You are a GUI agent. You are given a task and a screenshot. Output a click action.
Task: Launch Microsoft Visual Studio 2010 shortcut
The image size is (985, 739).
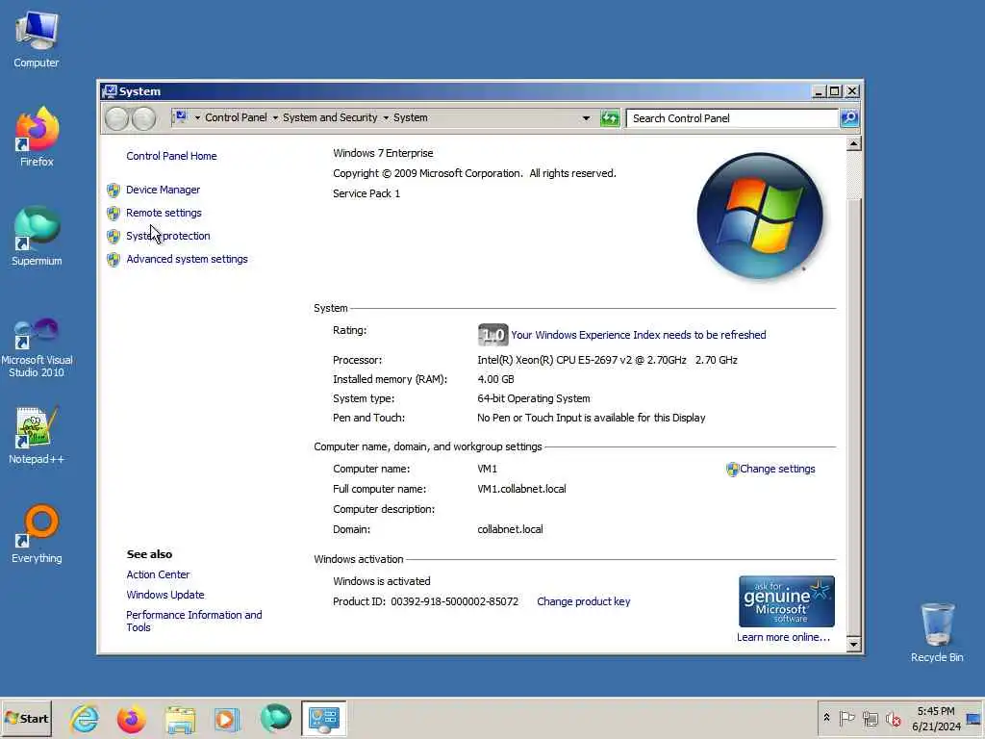37,347
